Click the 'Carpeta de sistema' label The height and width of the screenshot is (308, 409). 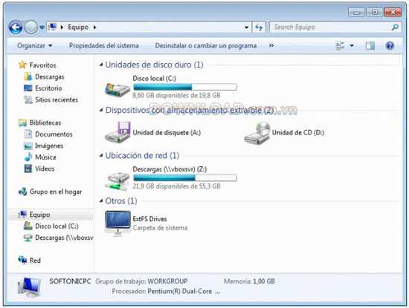160,228
